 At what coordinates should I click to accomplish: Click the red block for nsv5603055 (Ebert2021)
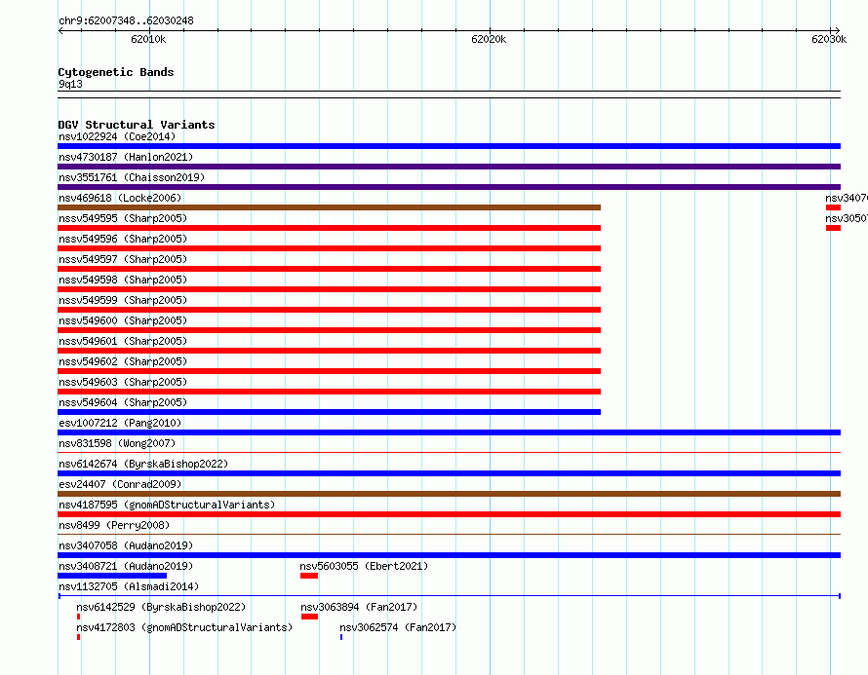pyautogui.click(x=309, y=576)
